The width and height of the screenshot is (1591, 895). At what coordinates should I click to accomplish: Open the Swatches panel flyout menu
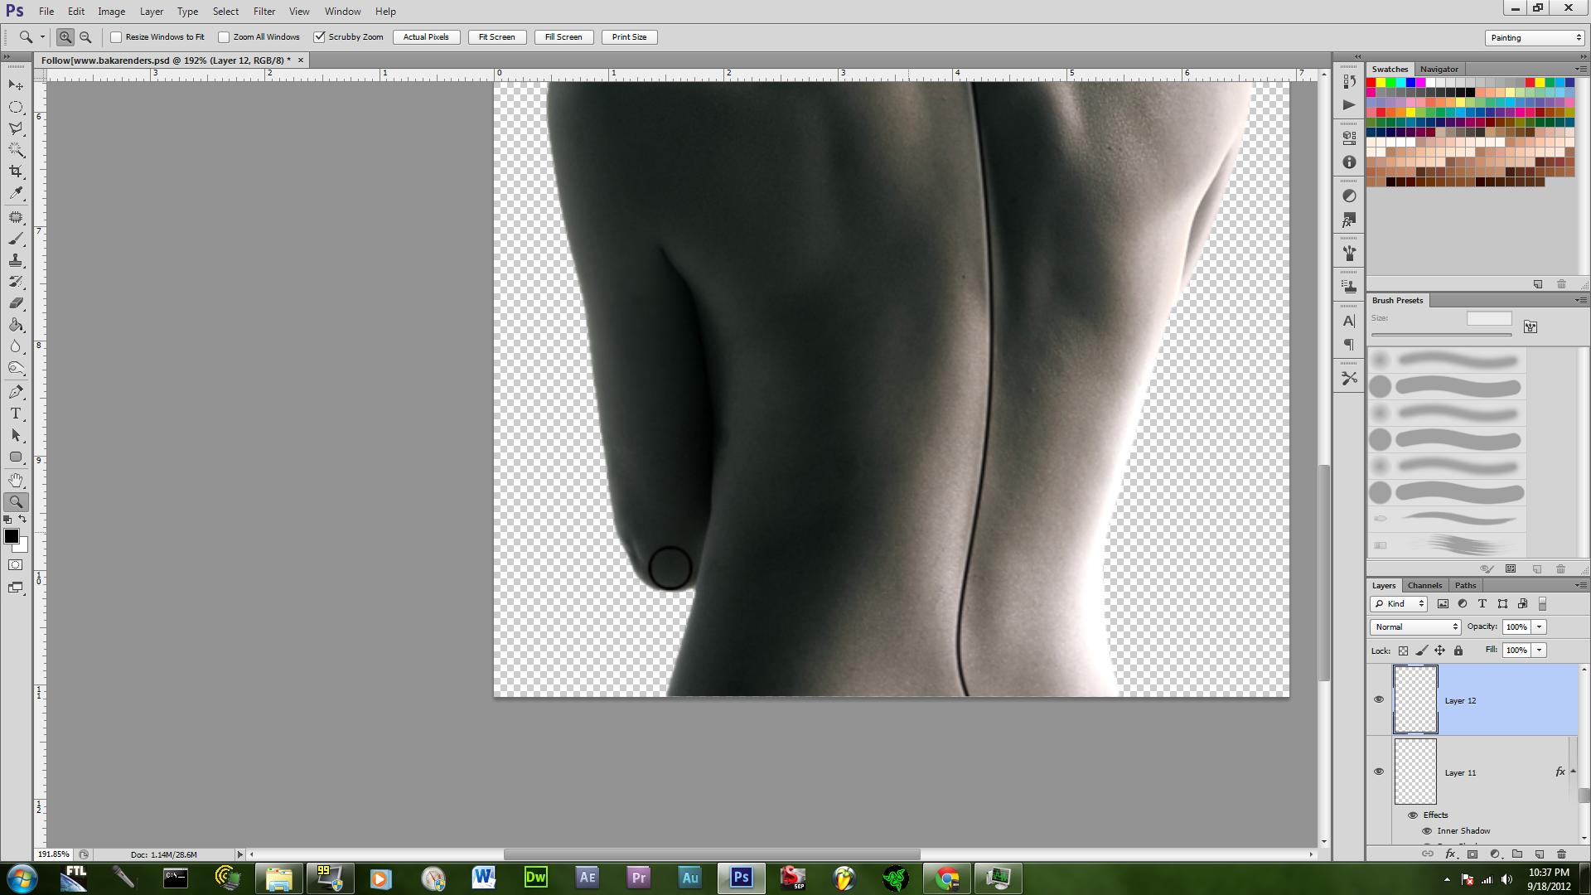click(1579, 69)
